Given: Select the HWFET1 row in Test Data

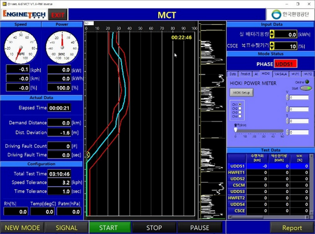Looking at the screenshot, I should [268, 172].
